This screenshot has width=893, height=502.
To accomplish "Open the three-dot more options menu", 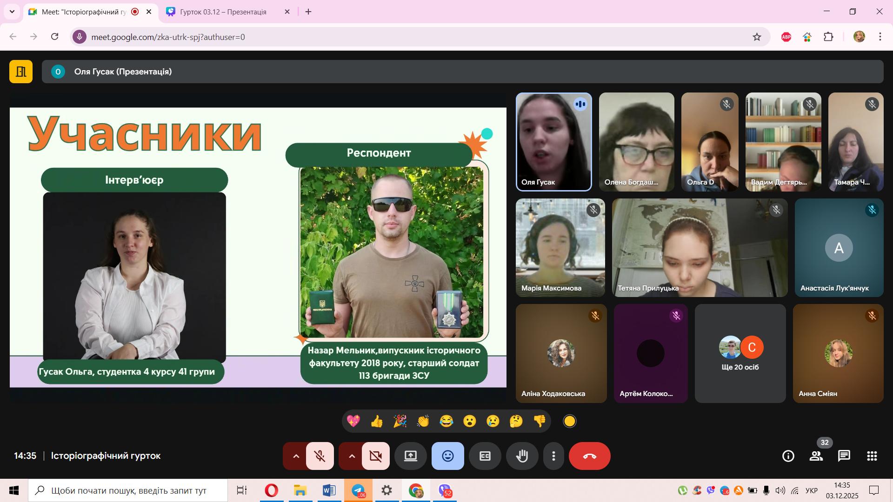I will [553, 456].
